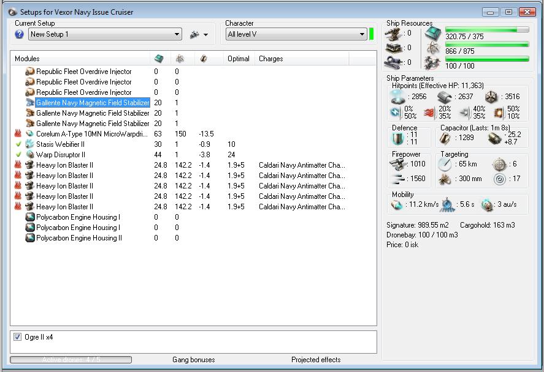The width and height of the screenshot is (544, 372).
Task: Expand the ship actions dropdown arrow
Action: coord(205,35)
